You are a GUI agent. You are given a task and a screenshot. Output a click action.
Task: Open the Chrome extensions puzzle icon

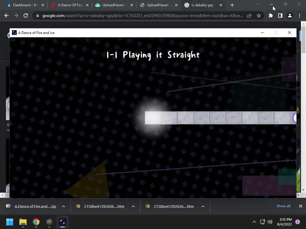point(271,16)
